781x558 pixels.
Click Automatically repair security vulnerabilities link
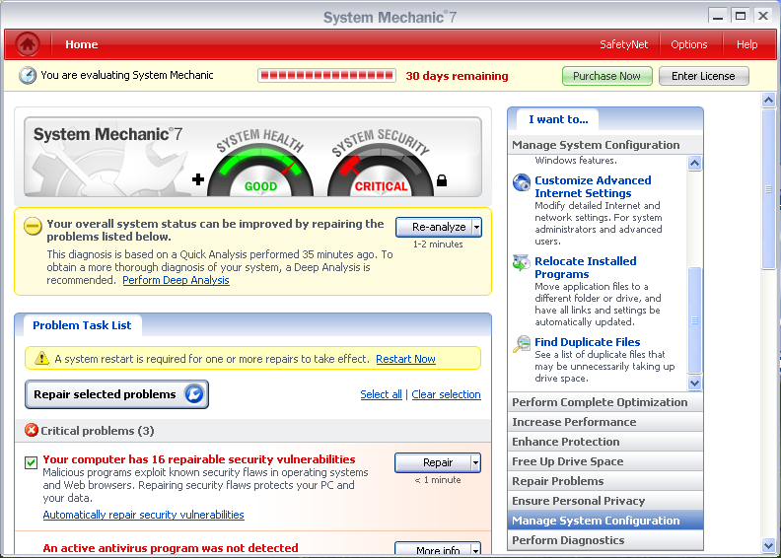coord(143,515)
